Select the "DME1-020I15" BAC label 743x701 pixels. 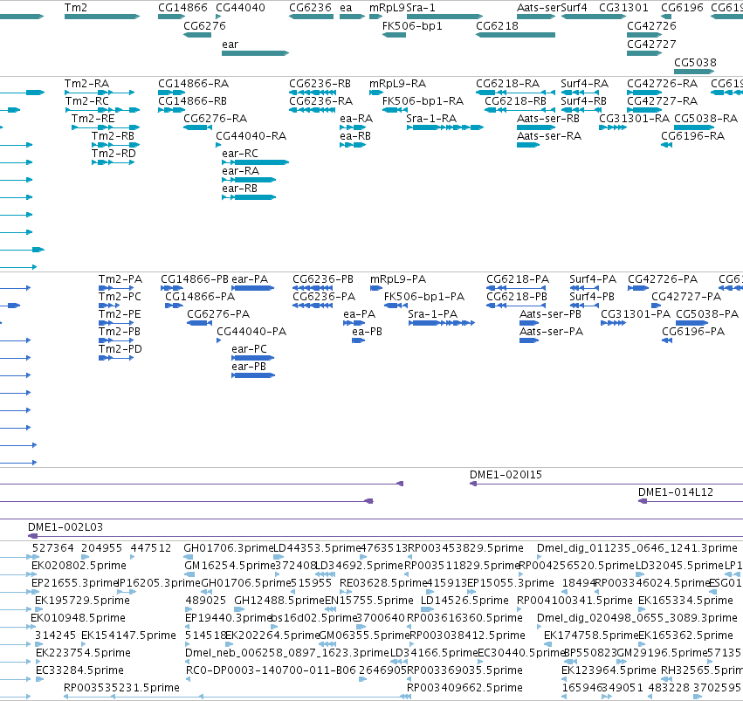point(506,475)
